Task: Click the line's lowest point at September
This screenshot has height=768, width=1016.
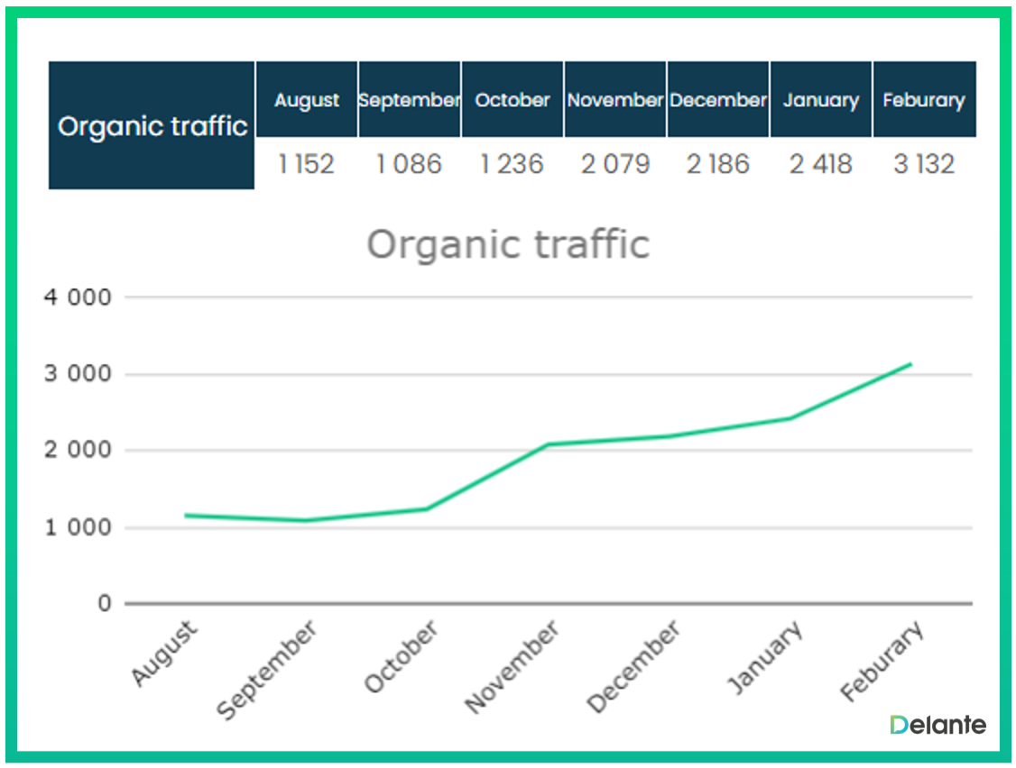Action: pos(306,520)
